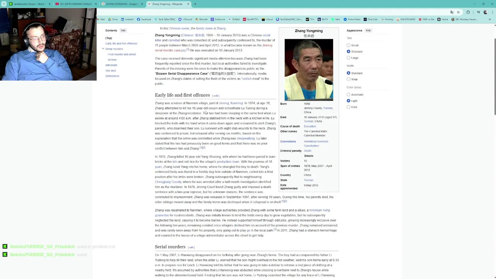Switch to the YouTube ÇİN'İN YAMYAM CANAVARI tab

tap(76, 4)
